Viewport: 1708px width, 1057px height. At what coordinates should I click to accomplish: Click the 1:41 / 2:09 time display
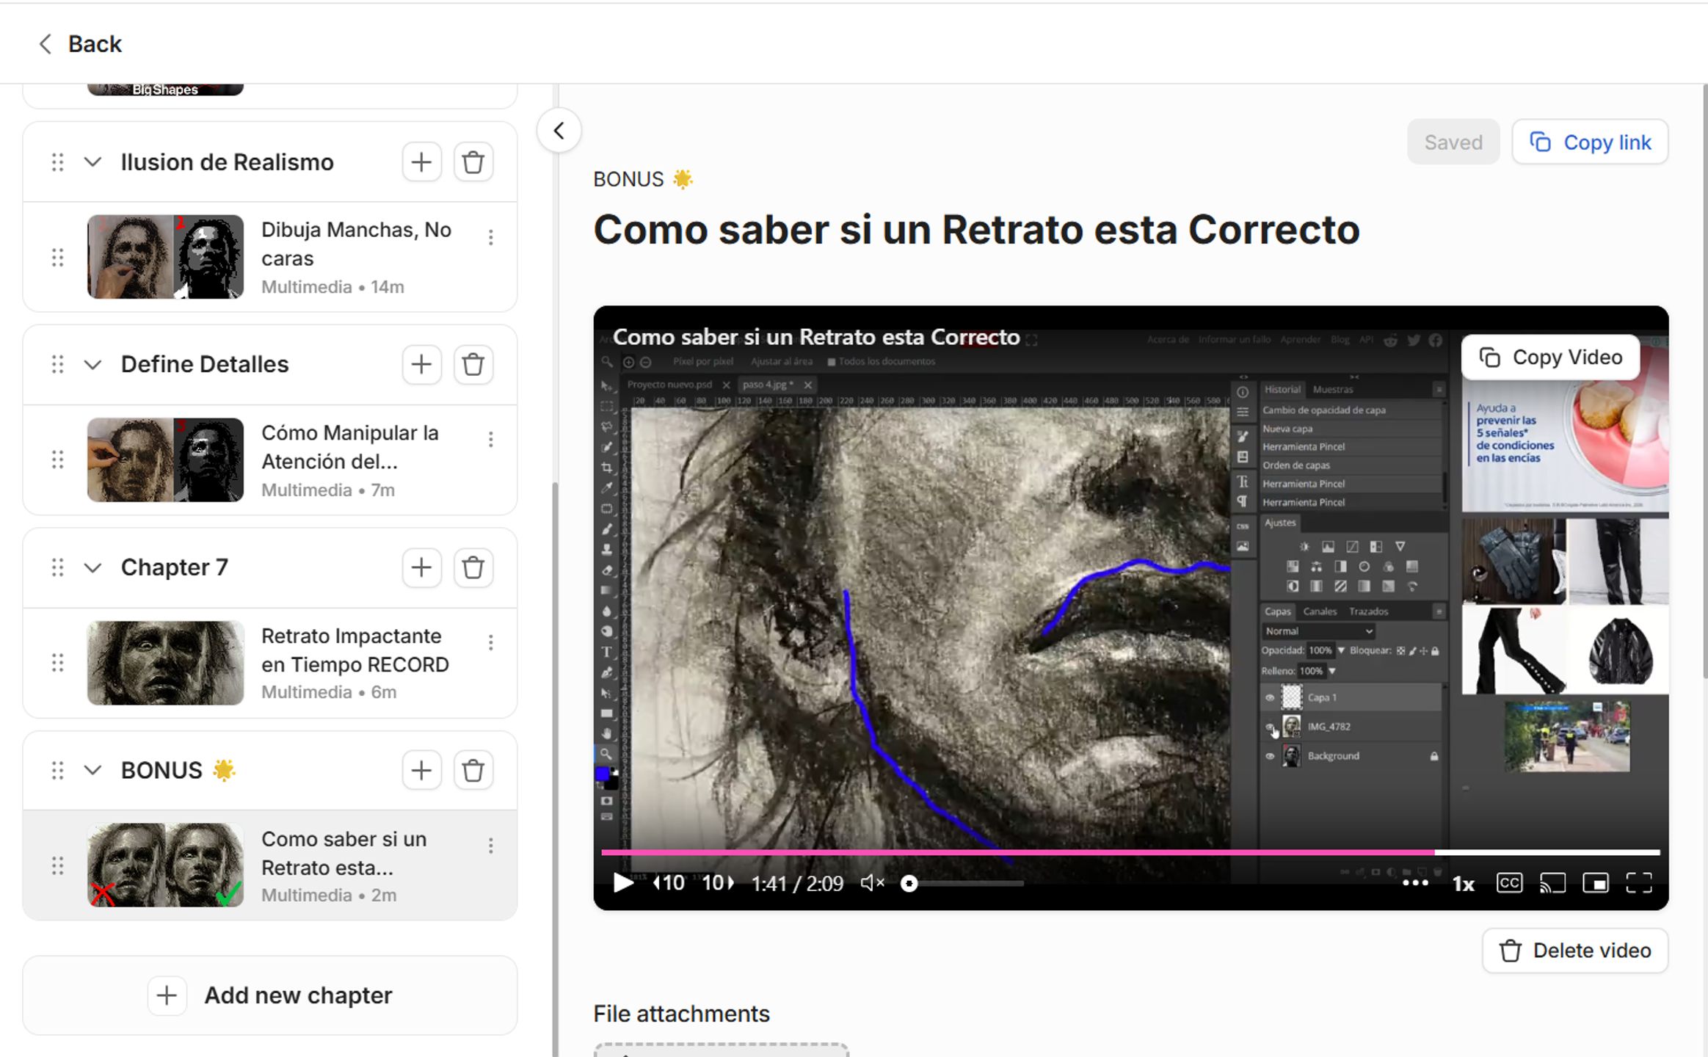coord(797,884)
